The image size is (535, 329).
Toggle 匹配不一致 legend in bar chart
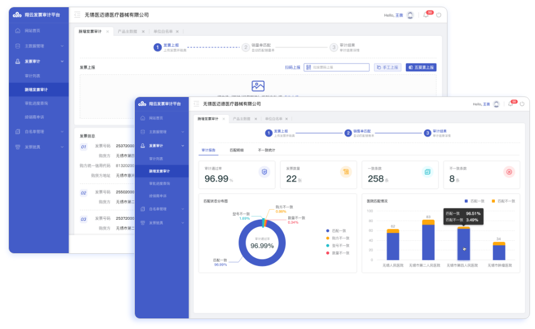click(503, 201)
